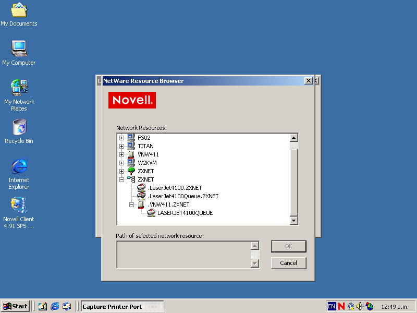
Task: Click the context hierarchy icon for expanded ZXNET
Action: [131, 179]
